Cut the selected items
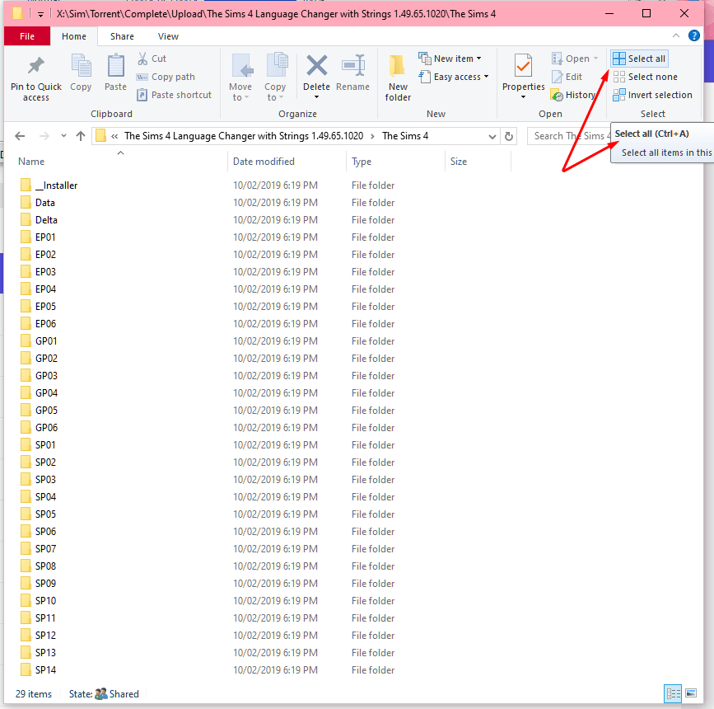The height and width of the screenshot is (709, 714). click(152, 59)
